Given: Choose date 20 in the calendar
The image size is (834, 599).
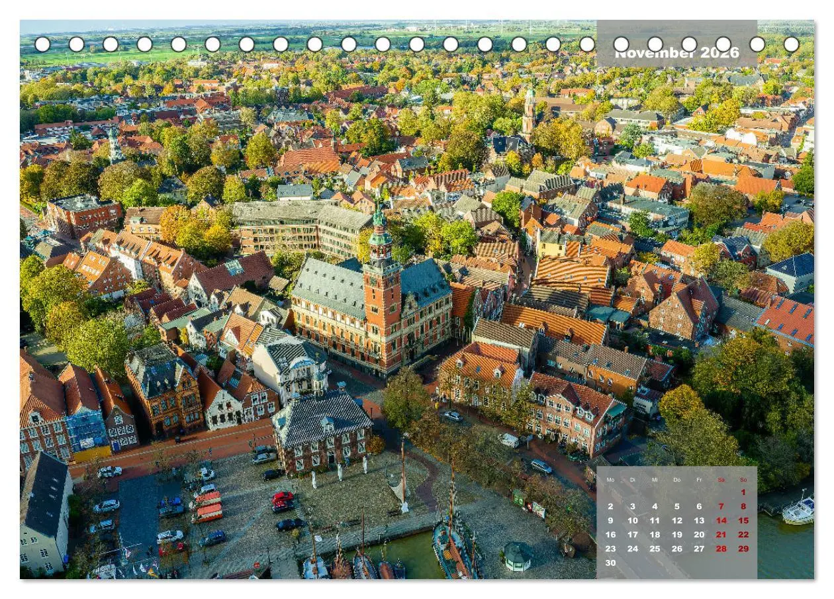Looking at the screenshot, I should coord(699,535).
